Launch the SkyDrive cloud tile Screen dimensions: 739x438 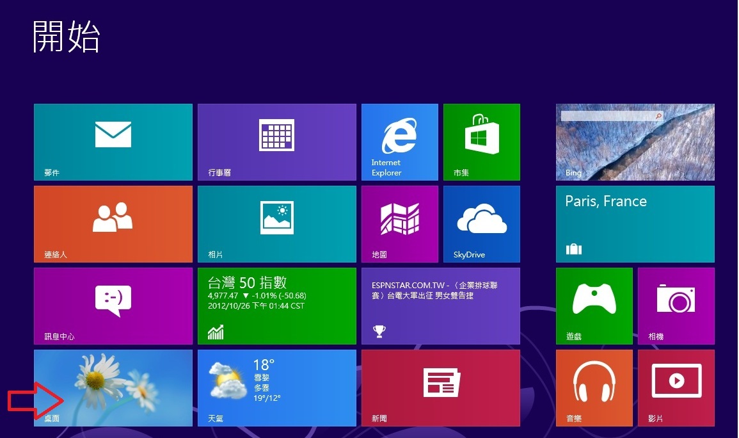point(481,223)
